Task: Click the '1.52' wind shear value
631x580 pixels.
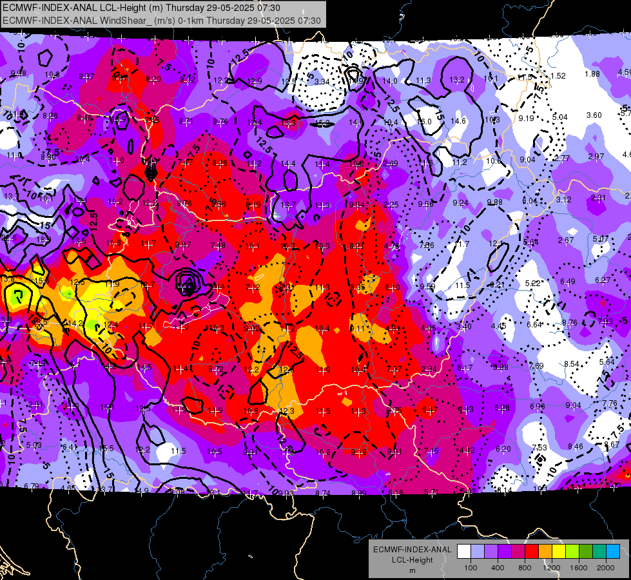Action: click(x=558, y=75)
